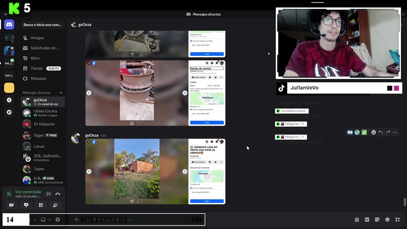
Task: React with the green check mark emoji
Action: pos(364,132)
